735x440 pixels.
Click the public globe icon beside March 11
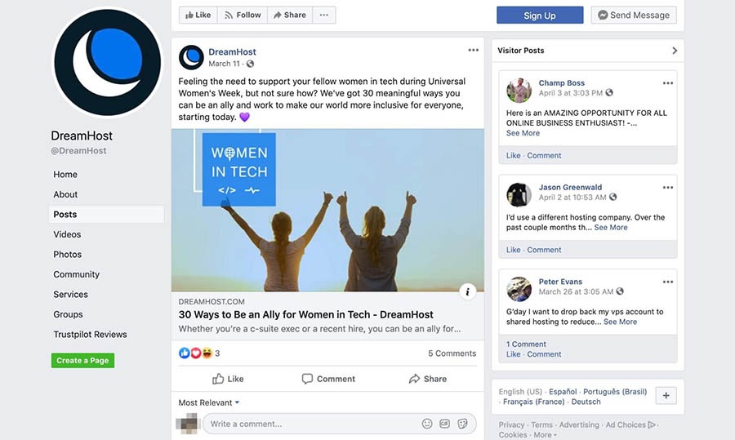(251, 64)
